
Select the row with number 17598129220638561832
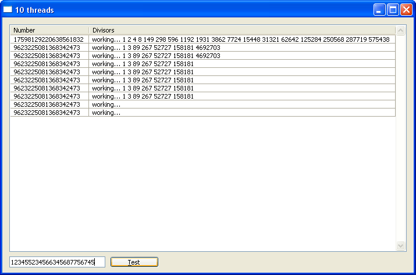click(x=49, y=39)
